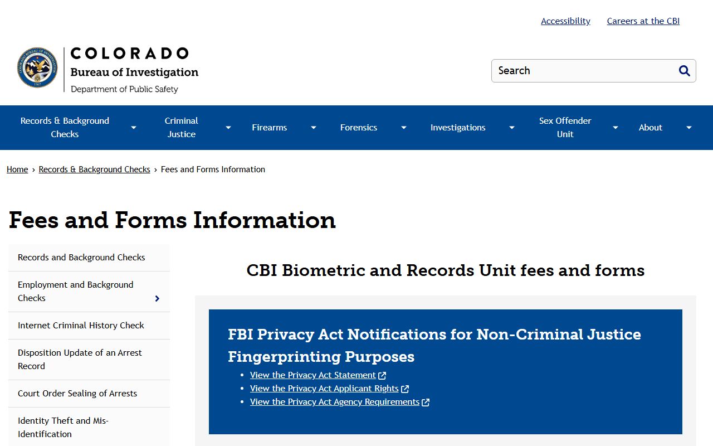Select Internet Criminal History Check sidebar item
This screenshot has height=446, width=713.
point(89,326)
